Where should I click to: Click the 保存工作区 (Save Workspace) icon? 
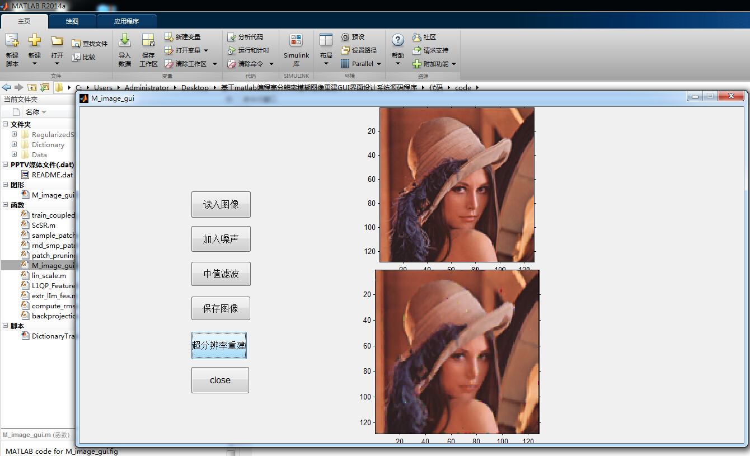(x=148, y=40)
